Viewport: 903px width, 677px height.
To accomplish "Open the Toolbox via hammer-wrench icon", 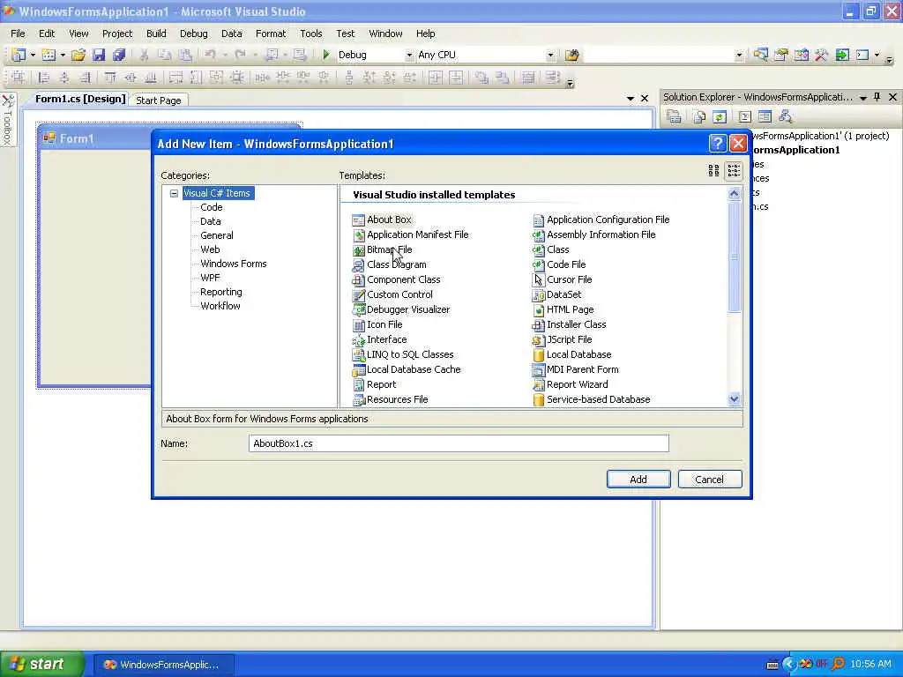I will (821, 55).
